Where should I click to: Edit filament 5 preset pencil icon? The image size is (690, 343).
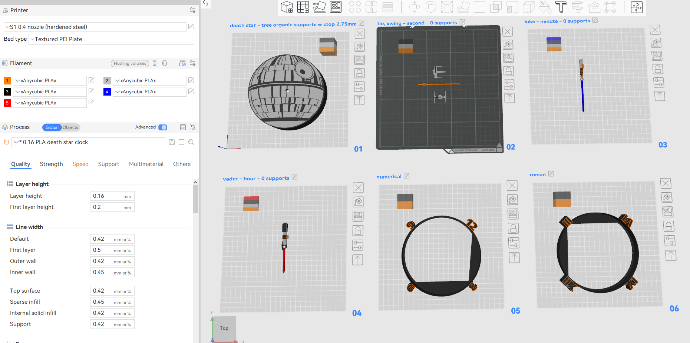pyautogui.click(x=92, y=103)
